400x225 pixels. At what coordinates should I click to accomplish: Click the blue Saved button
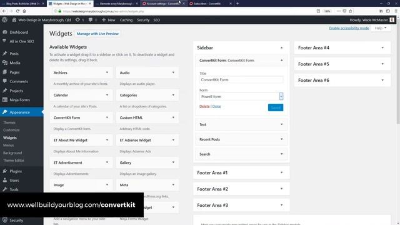tap(276, 107)
